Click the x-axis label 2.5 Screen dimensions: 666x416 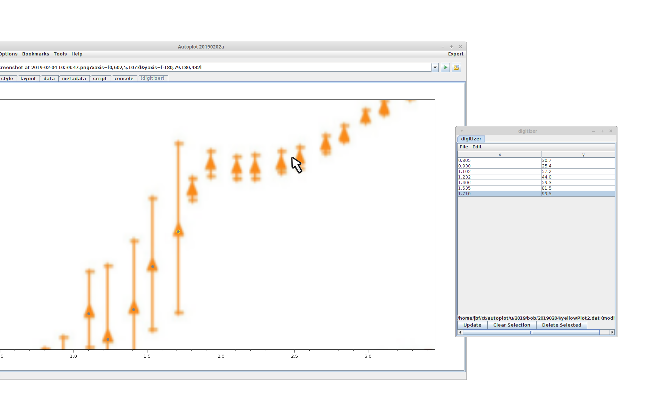click(x=294, y=356)
